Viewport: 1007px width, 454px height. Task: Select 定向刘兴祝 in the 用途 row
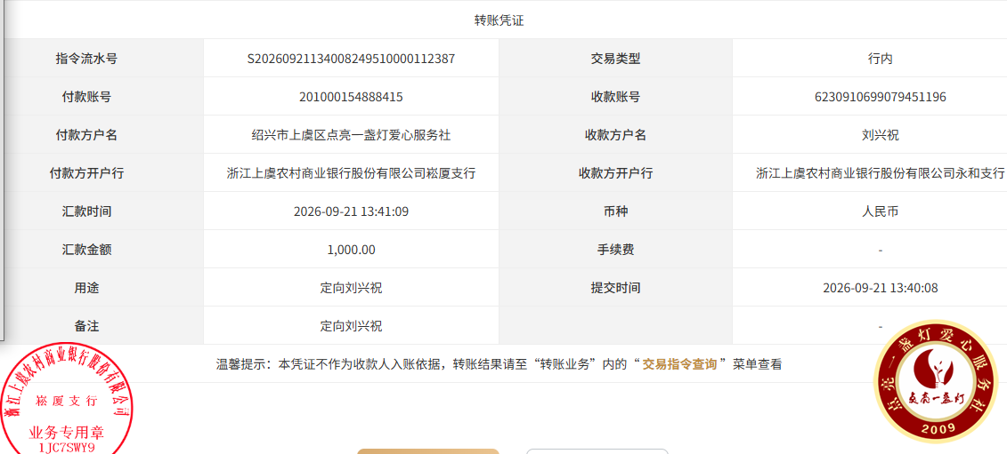352,288
